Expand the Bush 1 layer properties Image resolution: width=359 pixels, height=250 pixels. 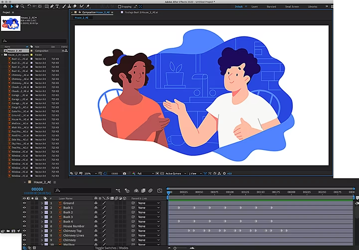point(42,208)
